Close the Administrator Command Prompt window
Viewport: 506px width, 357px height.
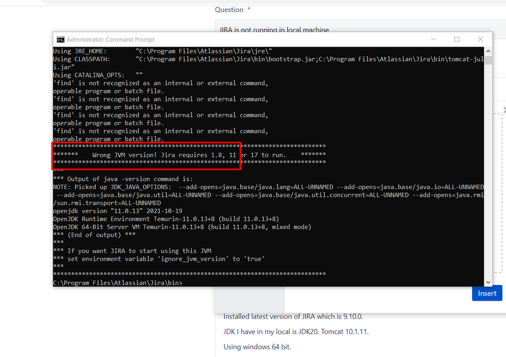480,40
